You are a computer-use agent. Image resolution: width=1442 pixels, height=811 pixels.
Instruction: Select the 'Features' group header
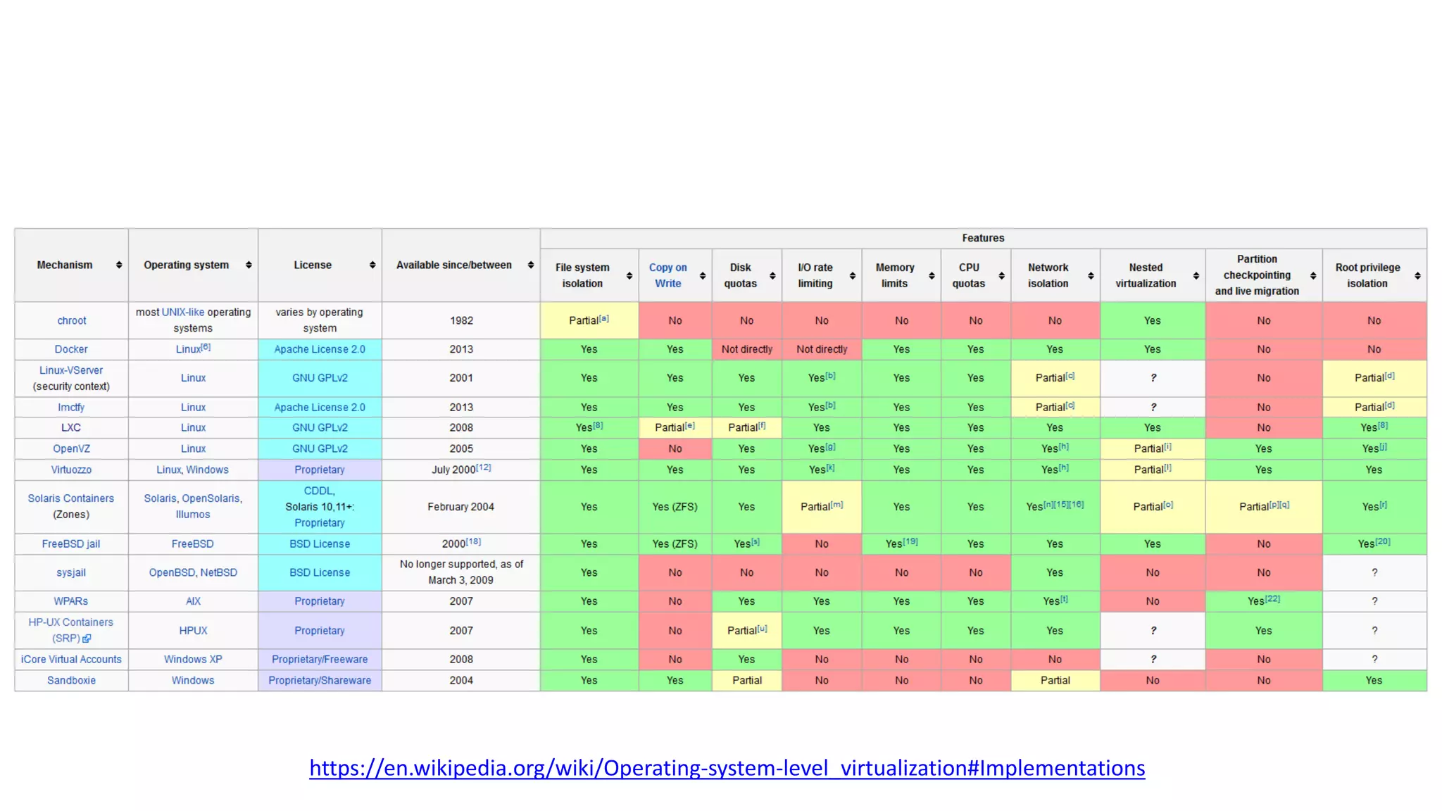point(984,239)
